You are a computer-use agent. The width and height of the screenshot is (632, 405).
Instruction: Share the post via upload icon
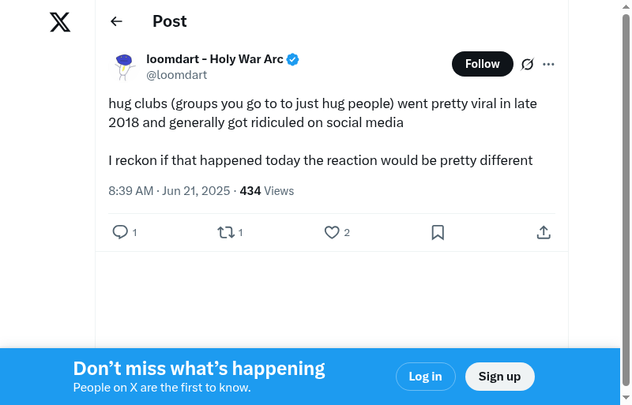[544, 232]
